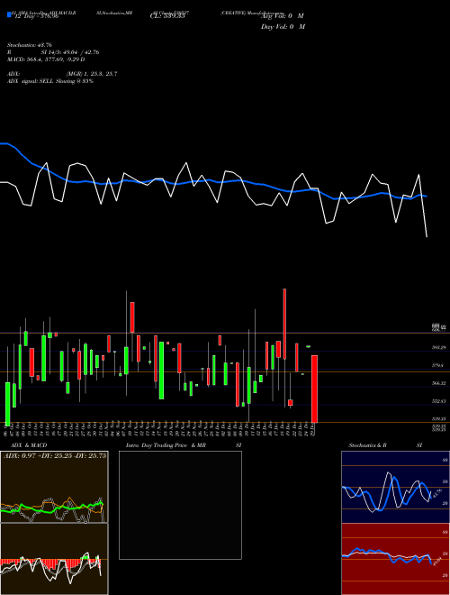Click the tall green candle at chart's left edge
Image resolution: width=450 pixels, height=595 pixels.
[x=7, y=404]
